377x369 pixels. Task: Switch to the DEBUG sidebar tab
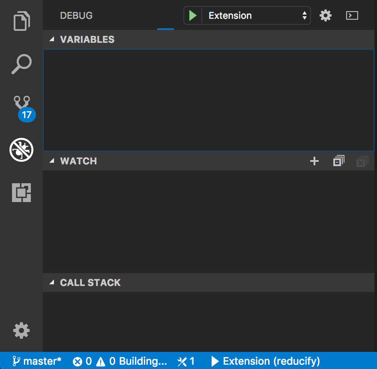click(x=76, y=15)
